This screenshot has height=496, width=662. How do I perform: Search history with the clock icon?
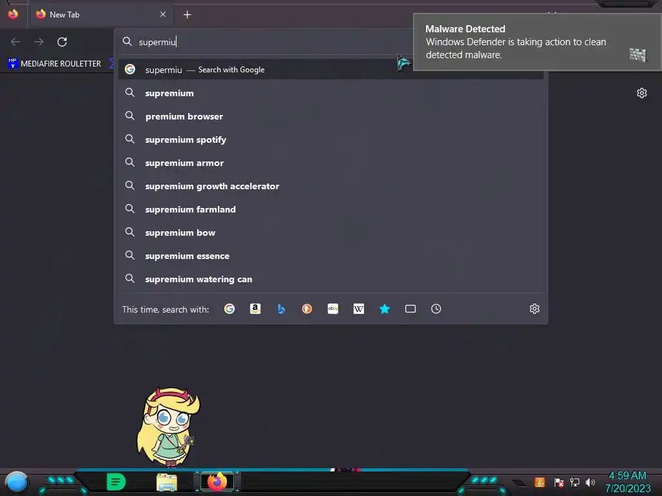tap(436, 309)
